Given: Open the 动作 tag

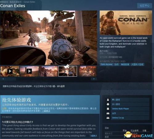Looking at the screenshot, I should [116, 65].
